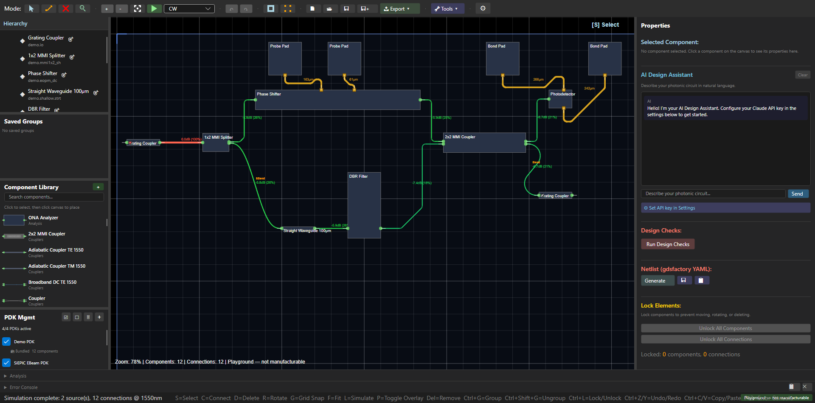Click the fit-to-view icon in toolbar

(138, 8)
